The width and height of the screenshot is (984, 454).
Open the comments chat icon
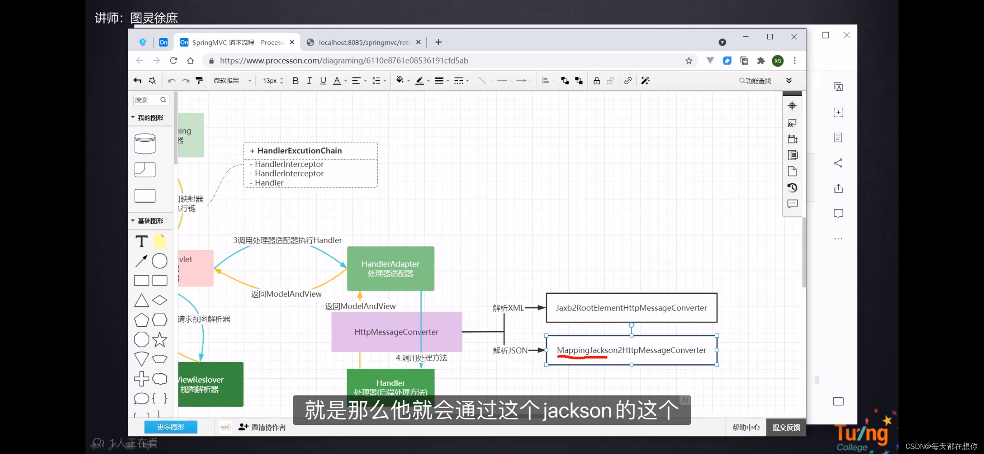[x=792, y=204]
